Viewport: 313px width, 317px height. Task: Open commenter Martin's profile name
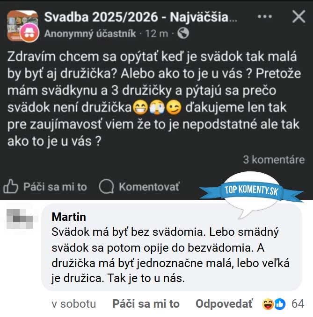coord(69,217)
